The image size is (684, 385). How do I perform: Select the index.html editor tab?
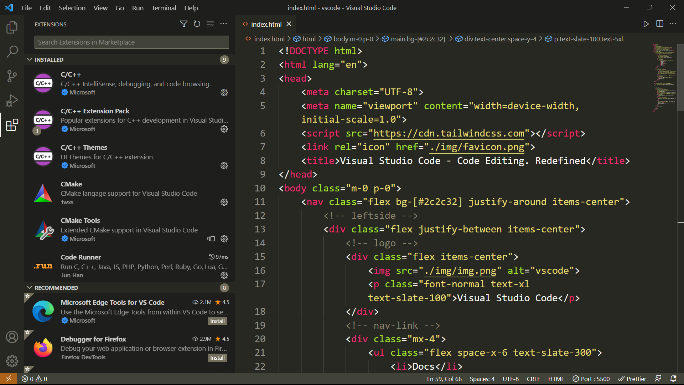[266, 24]
